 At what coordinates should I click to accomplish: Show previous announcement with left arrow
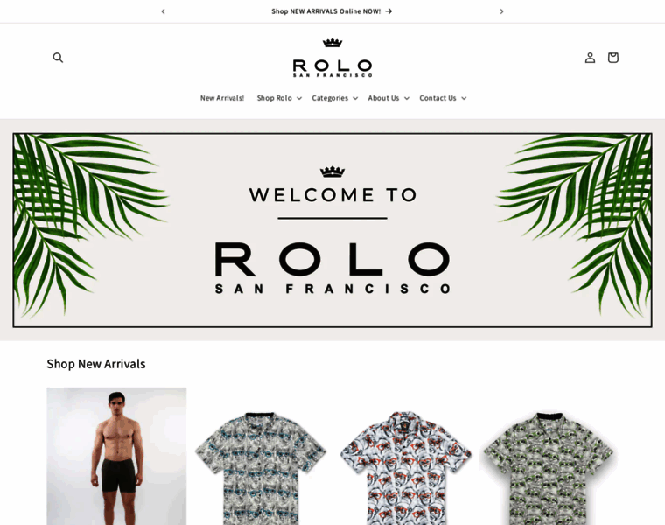click(164, 11)
